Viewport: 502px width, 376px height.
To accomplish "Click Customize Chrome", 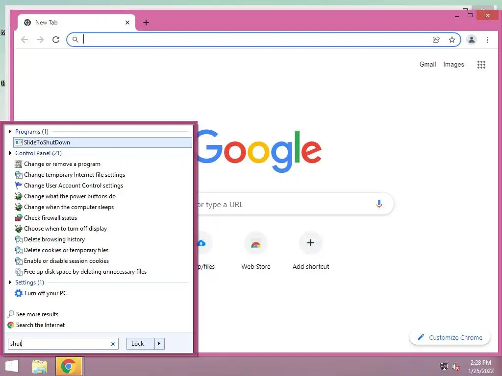I will 450,338.
